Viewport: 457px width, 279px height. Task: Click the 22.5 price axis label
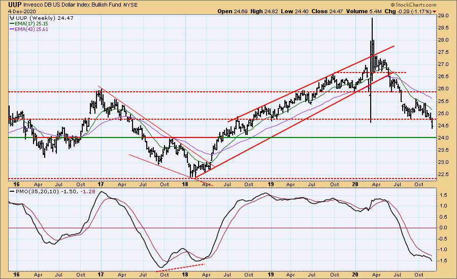pos(443,175)
